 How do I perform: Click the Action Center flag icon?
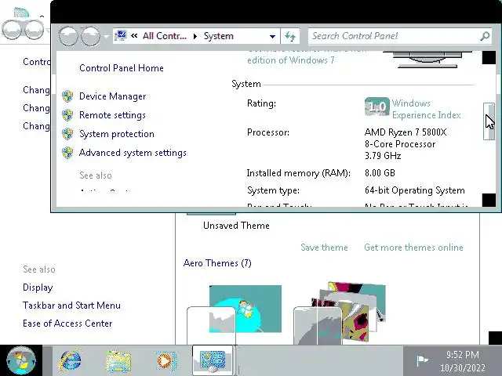click(x=422, y=360)
